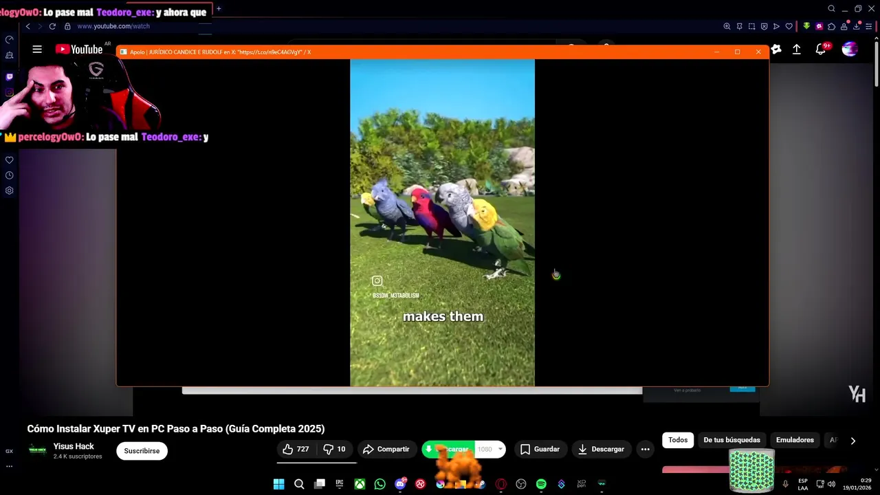Click the youtube.com/watch address bar
This screenshot has width=880, height=495.
113,26
